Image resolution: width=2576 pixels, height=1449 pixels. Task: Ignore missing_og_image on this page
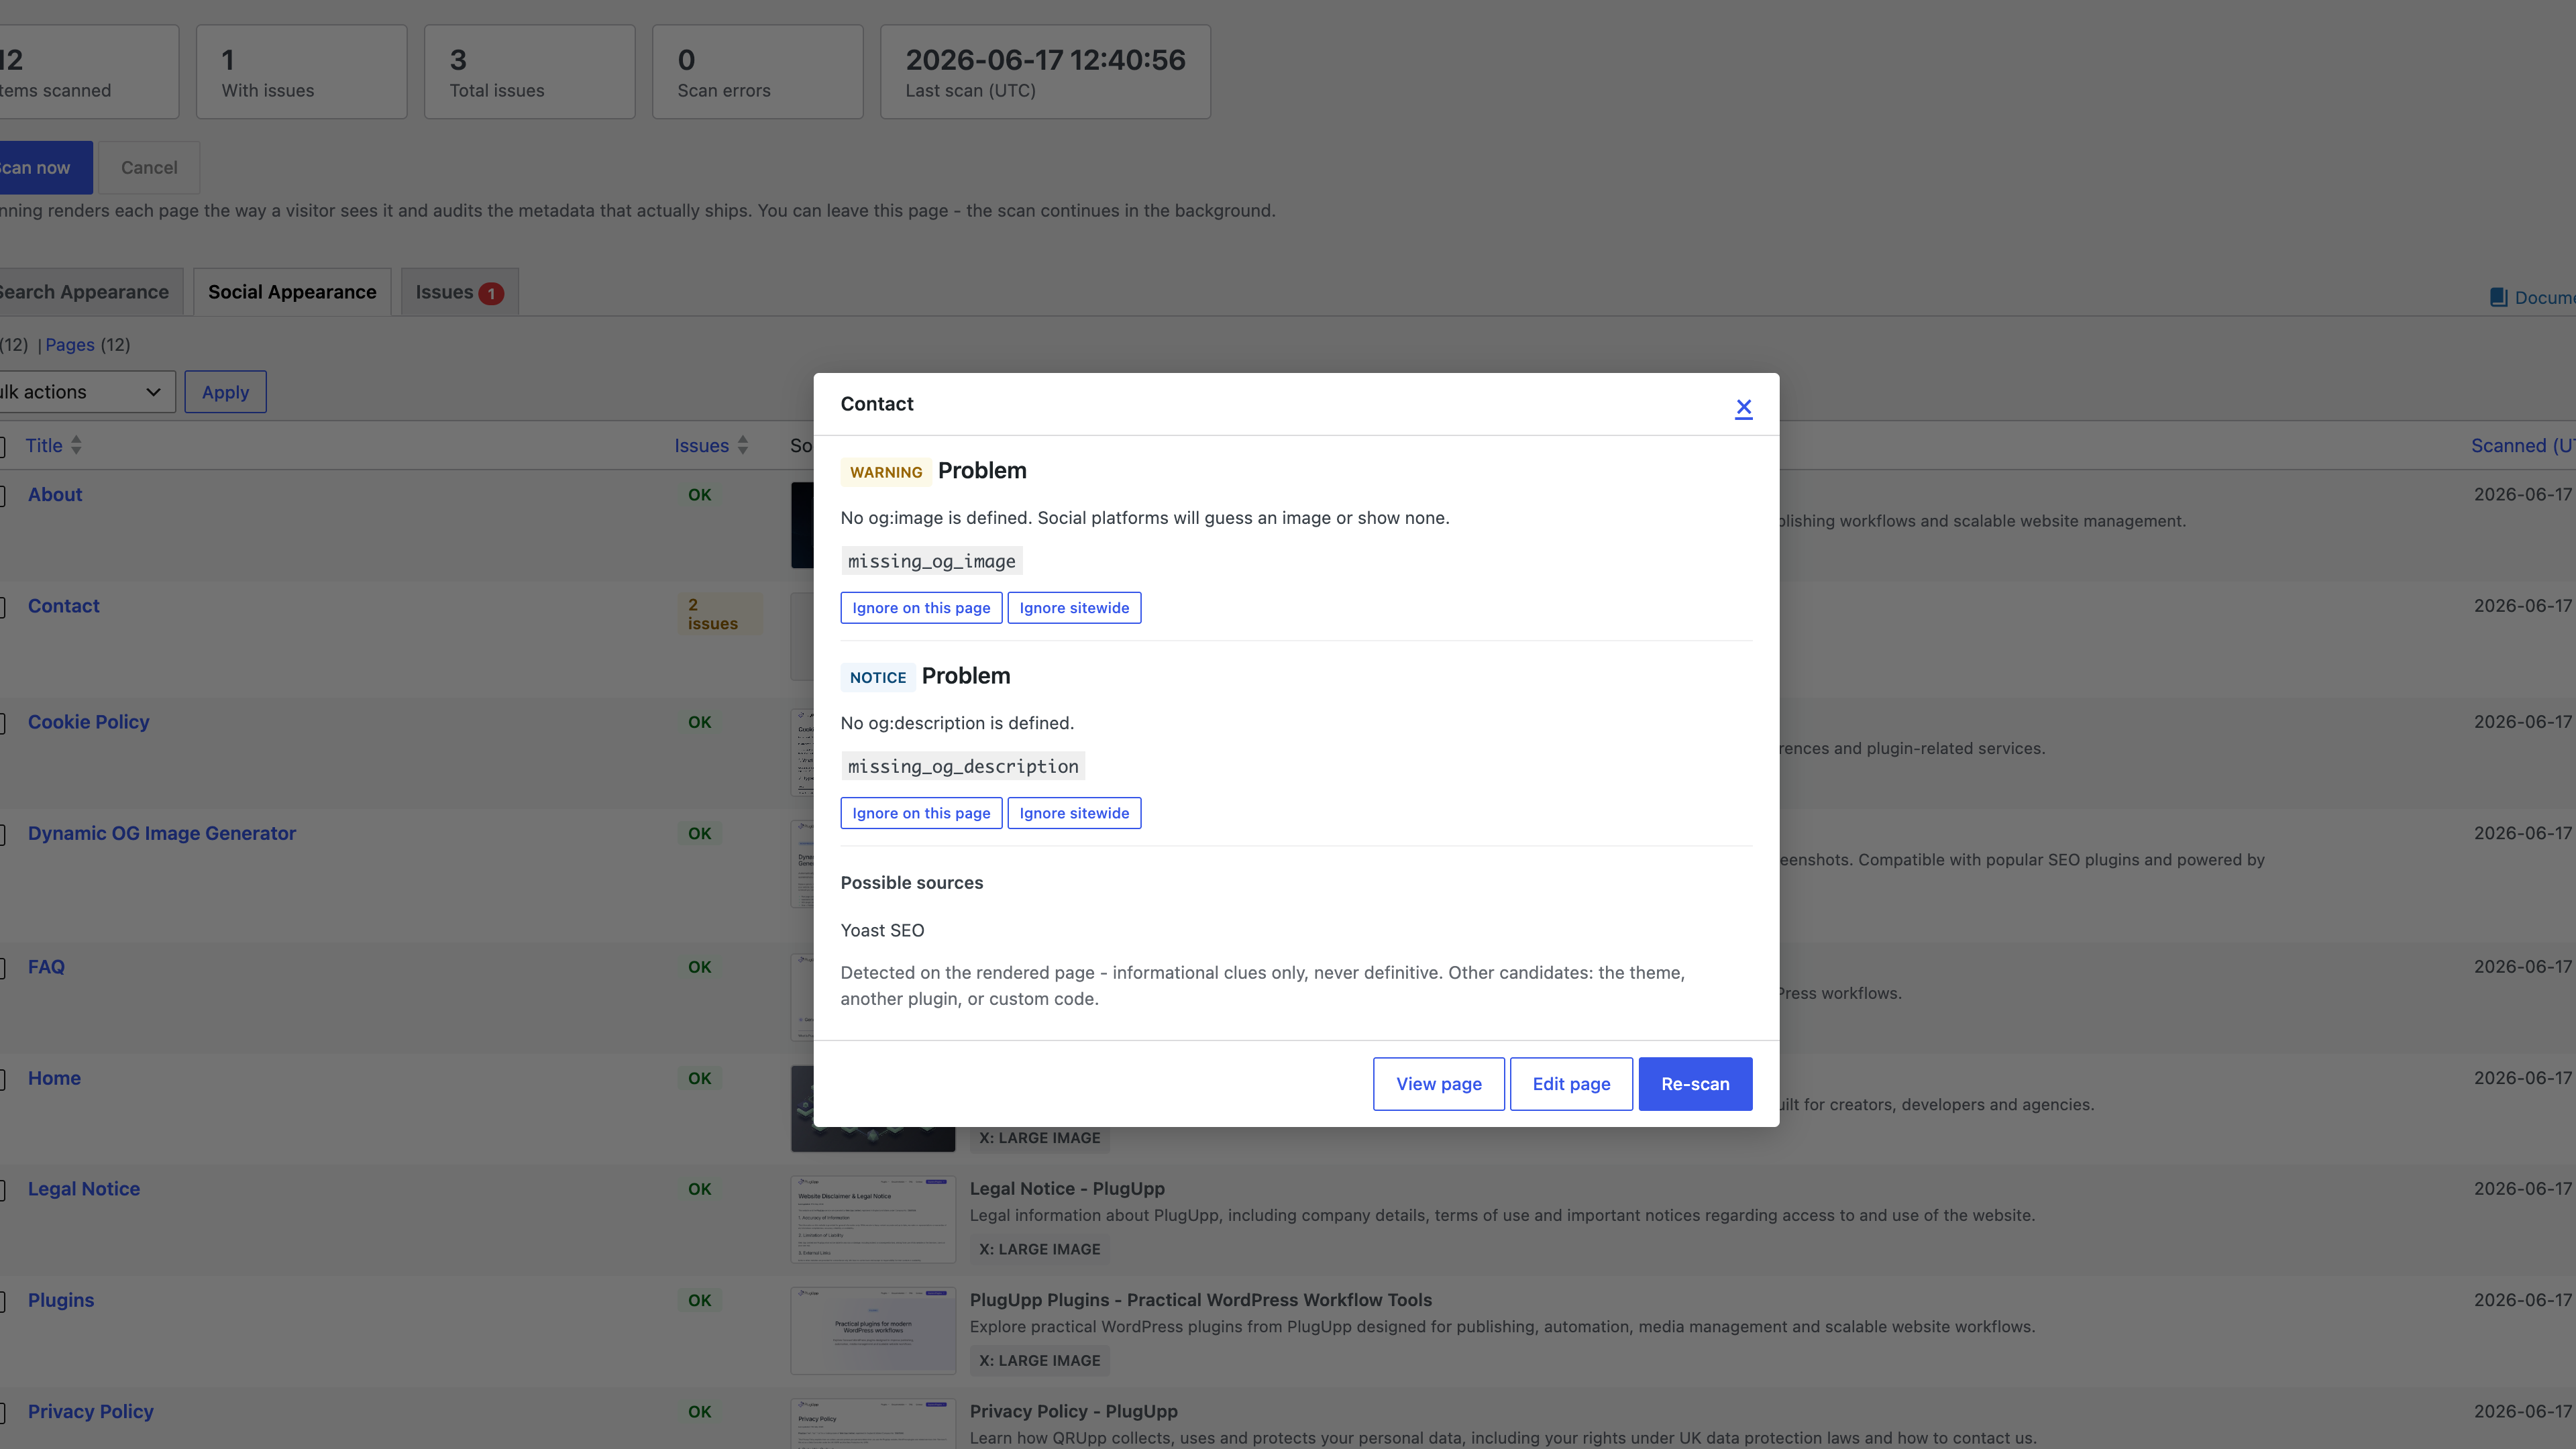(x=921, y=608)
